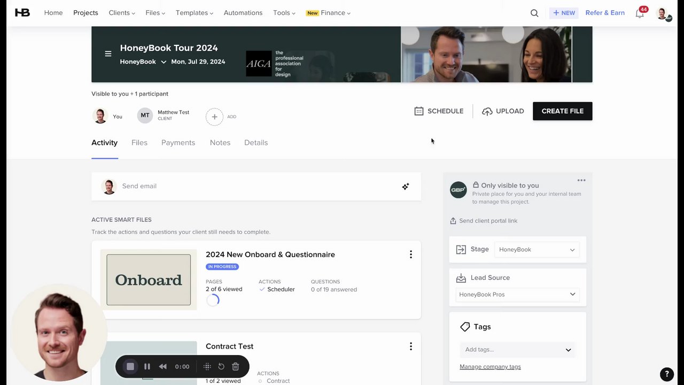This screenshot has height=385, width=684.
Task: Open the Refer & Earn link
Action: (x=605, y=13)
